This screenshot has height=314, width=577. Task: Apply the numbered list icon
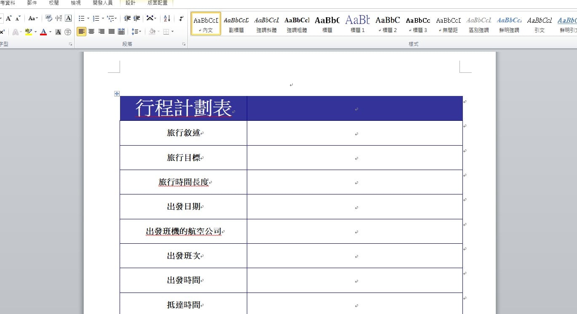coord(96,19)
